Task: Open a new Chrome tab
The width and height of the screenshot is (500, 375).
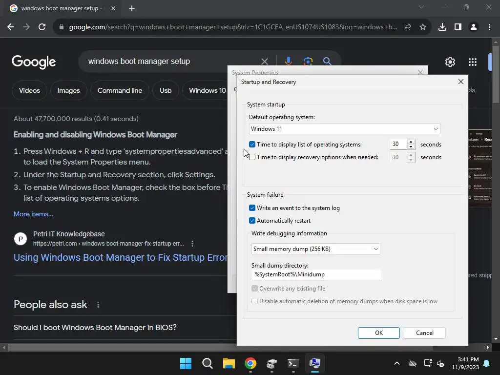Action: pos(132,8)
